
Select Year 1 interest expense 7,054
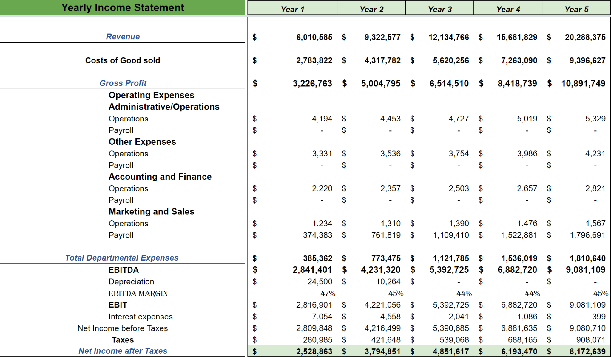[x=322, y=317]
